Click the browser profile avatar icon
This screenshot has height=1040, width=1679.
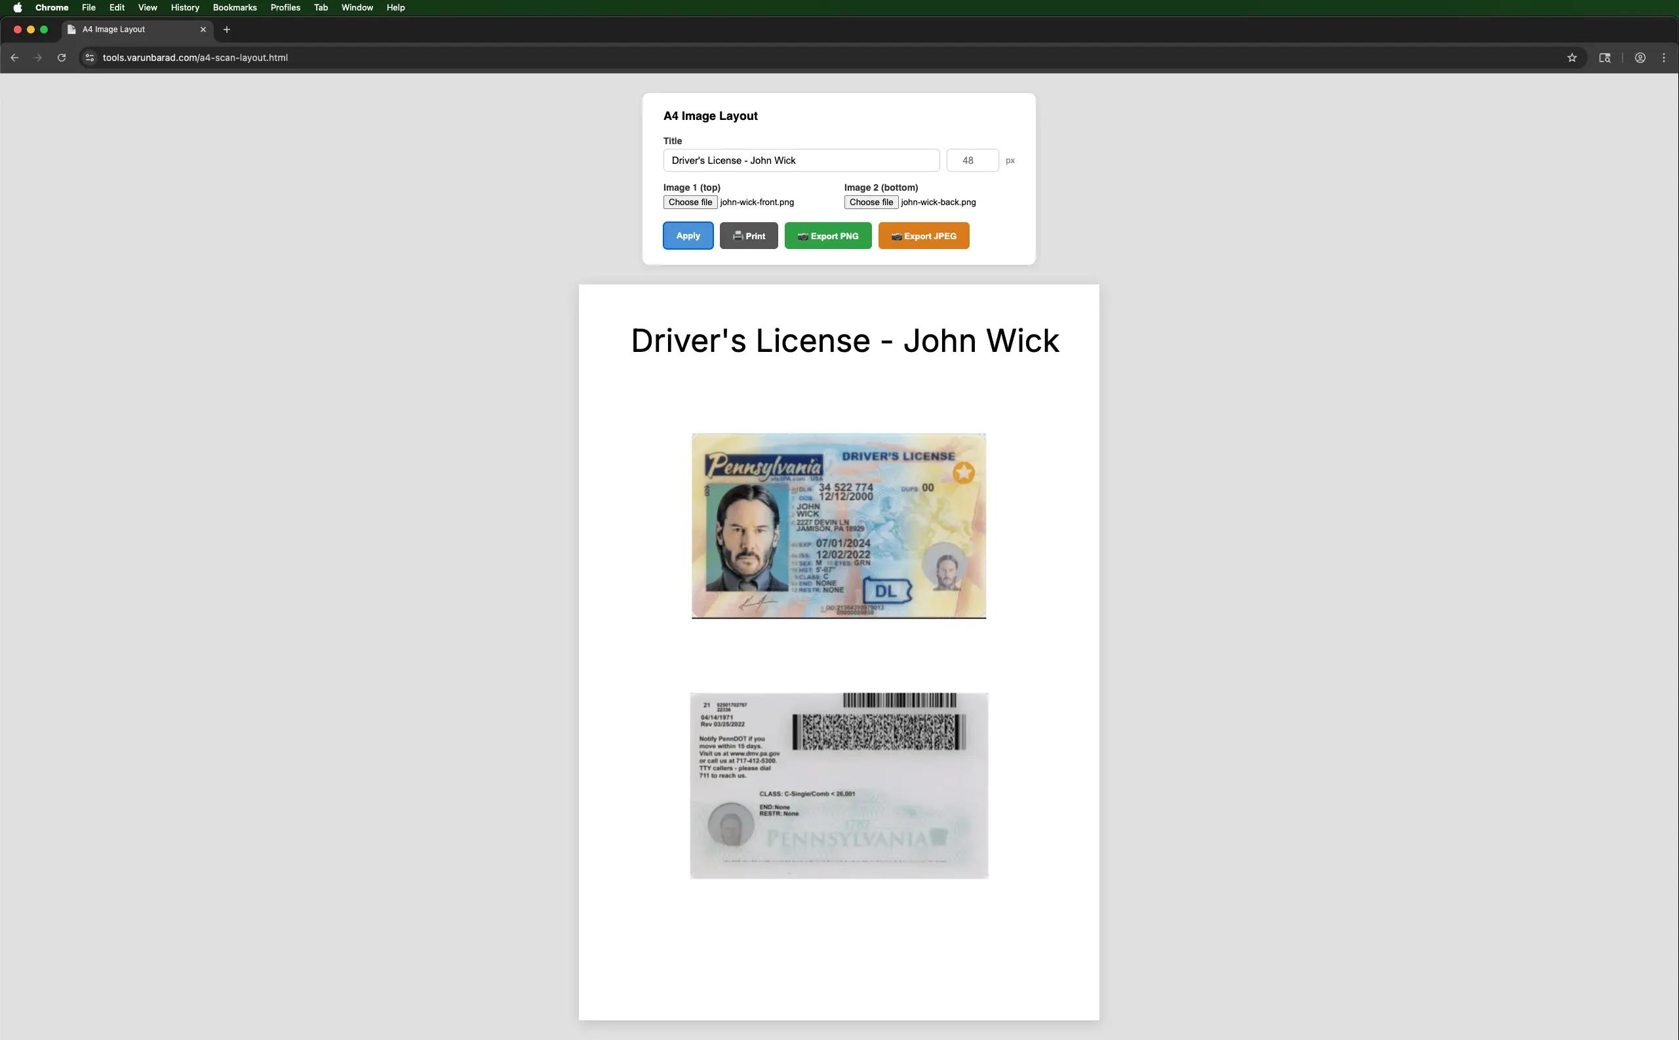(x=1640, y=58)
